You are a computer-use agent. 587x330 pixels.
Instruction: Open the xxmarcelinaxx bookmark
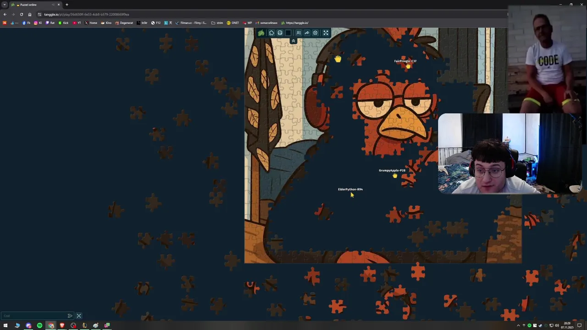point(266,23)
